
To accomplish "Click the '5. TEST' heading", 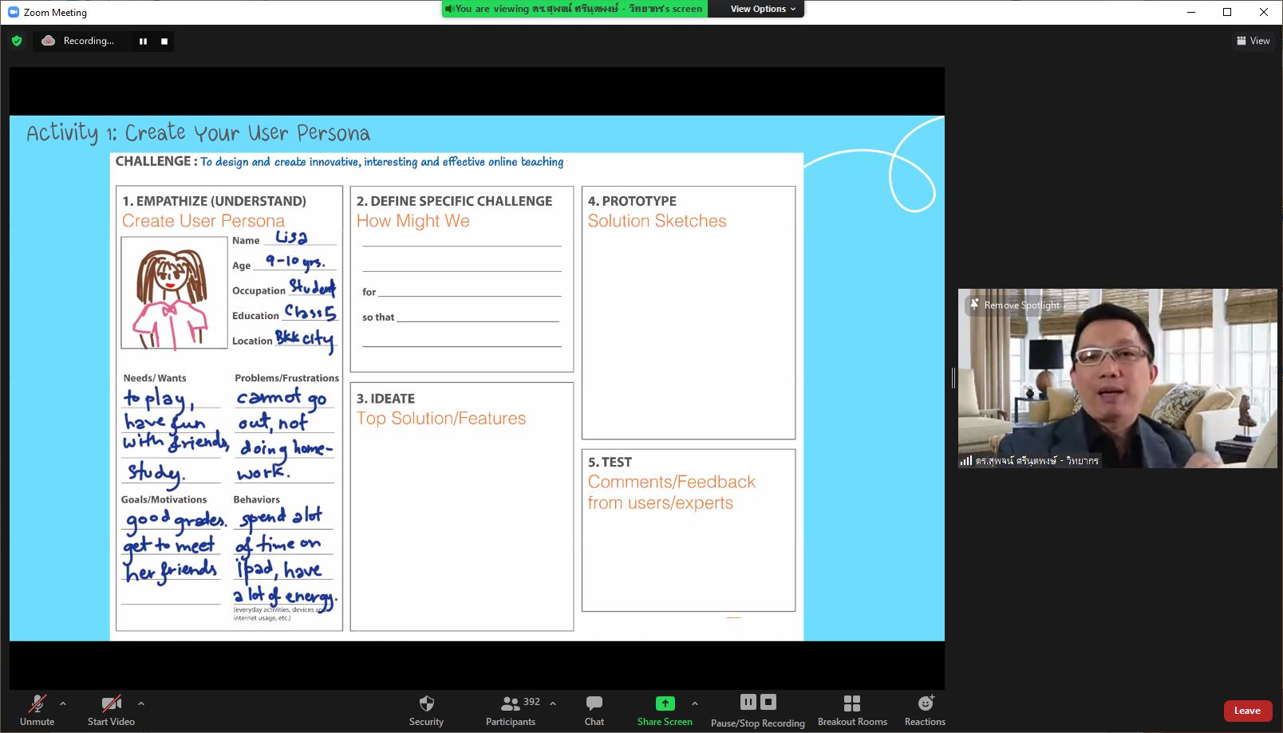I will [610, 463].
